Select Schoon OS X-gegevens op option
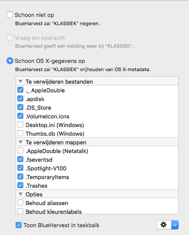 pyautogui.click(x=10, y=61)
